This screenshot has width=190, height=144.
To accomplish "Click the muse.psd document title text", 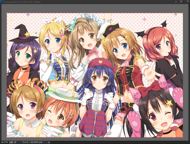I will [22, 2].
